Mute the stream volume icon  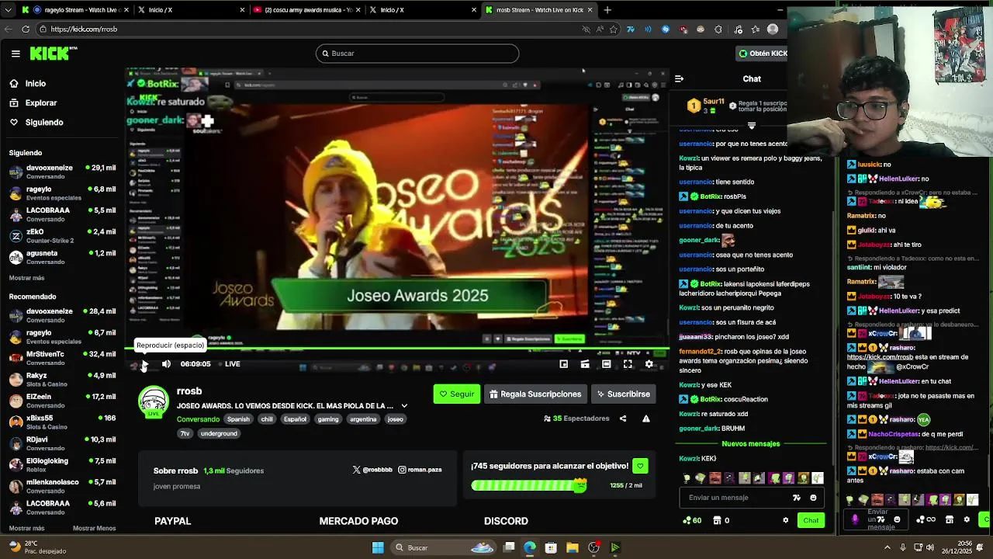[166, 364]
